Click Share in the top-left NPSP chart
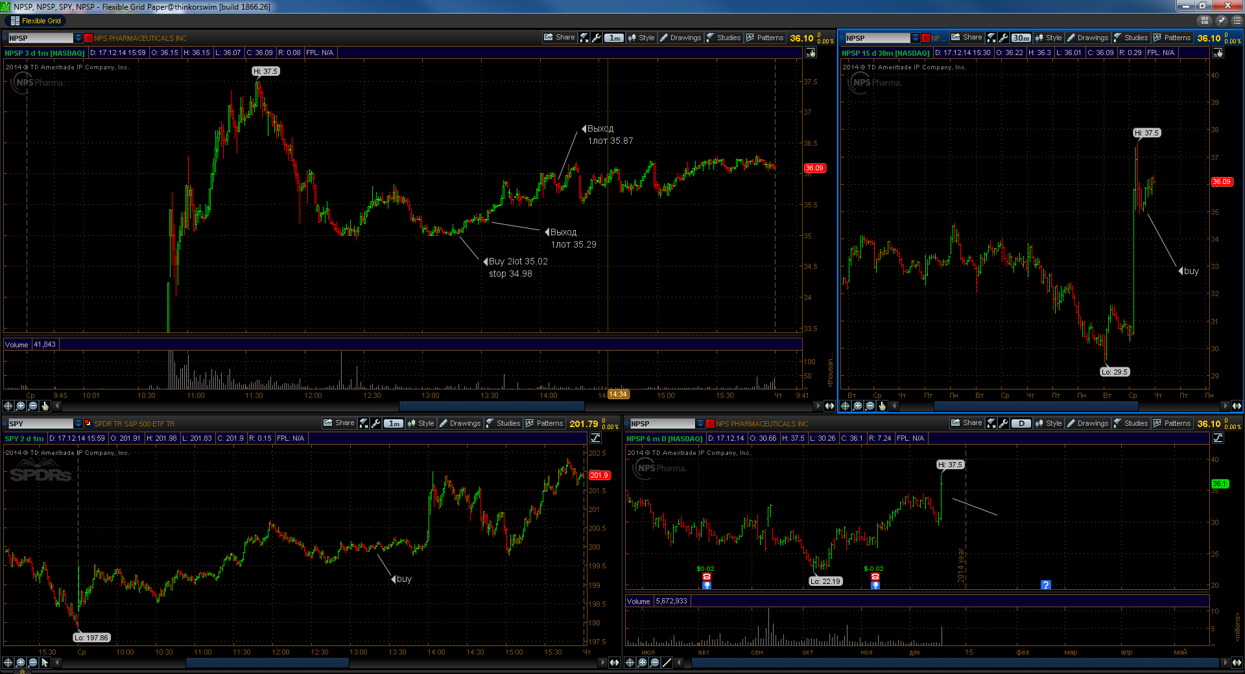 [560, 38]
